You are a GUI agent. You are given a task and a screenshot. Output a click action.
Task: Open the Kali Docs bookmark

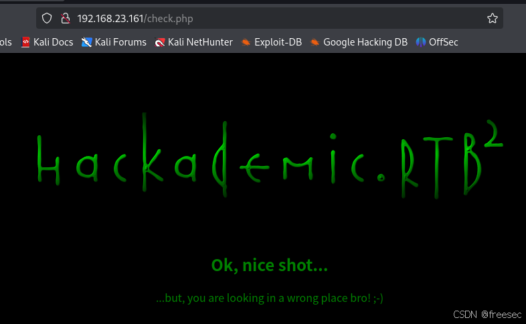48,42
